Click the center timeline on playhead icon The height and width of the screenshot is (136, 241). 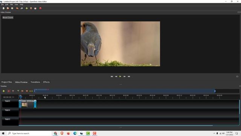tap(31, 91)
